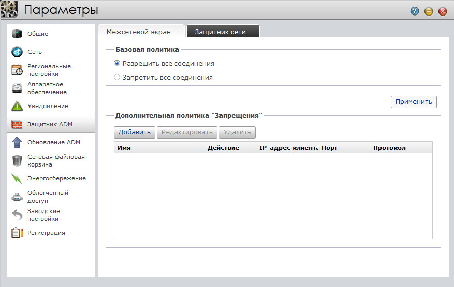Select "Разрешить все соединения" radio button

(117, 64)
